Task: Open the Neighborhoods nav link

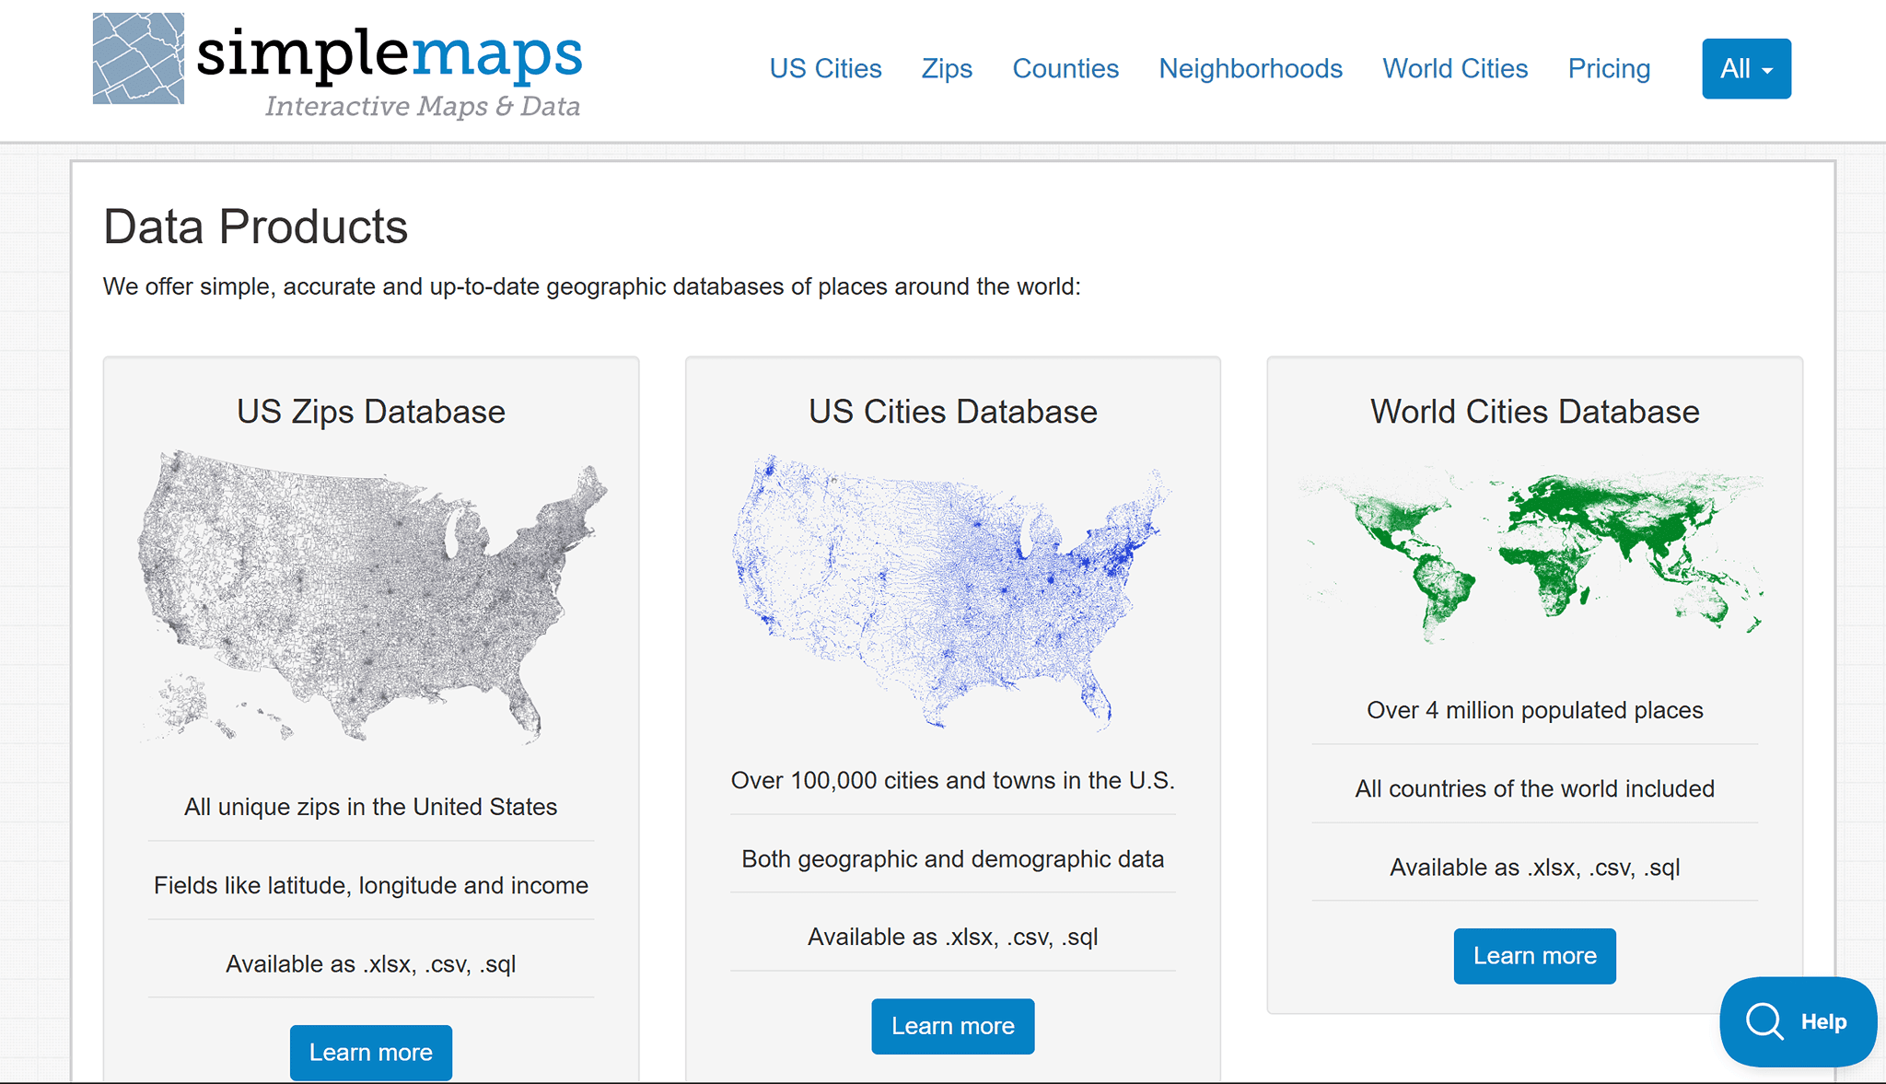Action: pos(1251,69)
